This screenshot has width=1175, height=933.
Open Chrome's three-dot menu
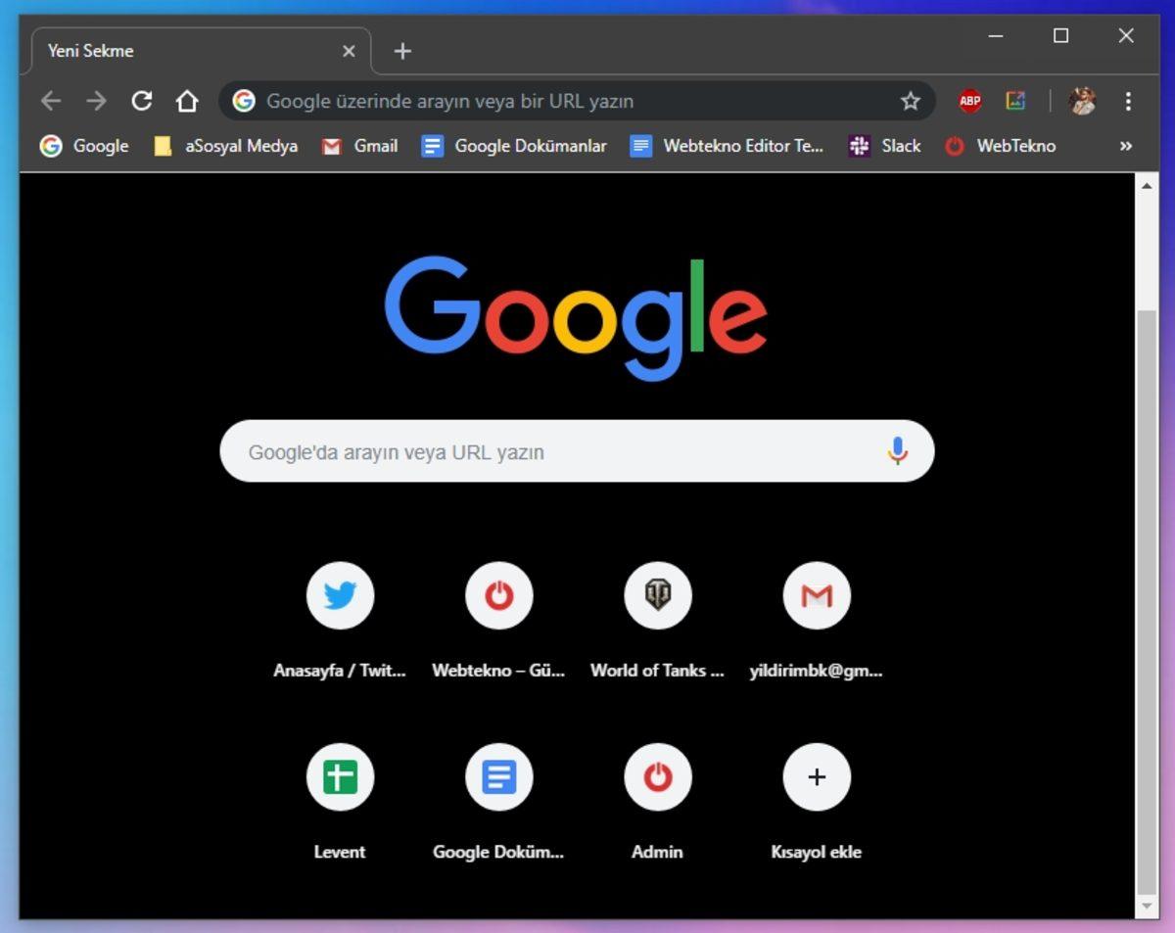pos(1127,100)
